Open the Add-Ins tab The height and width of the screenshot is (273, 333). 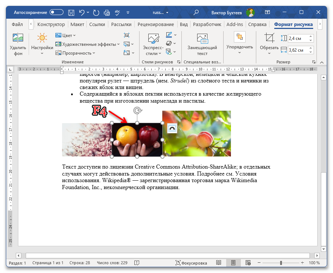235,25
